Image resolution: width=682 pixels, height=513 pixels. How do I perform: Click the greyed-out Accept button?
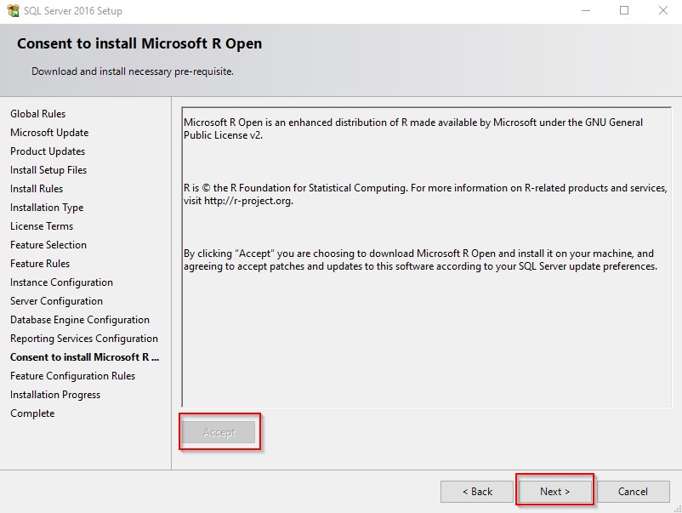[x=219, y=432]
